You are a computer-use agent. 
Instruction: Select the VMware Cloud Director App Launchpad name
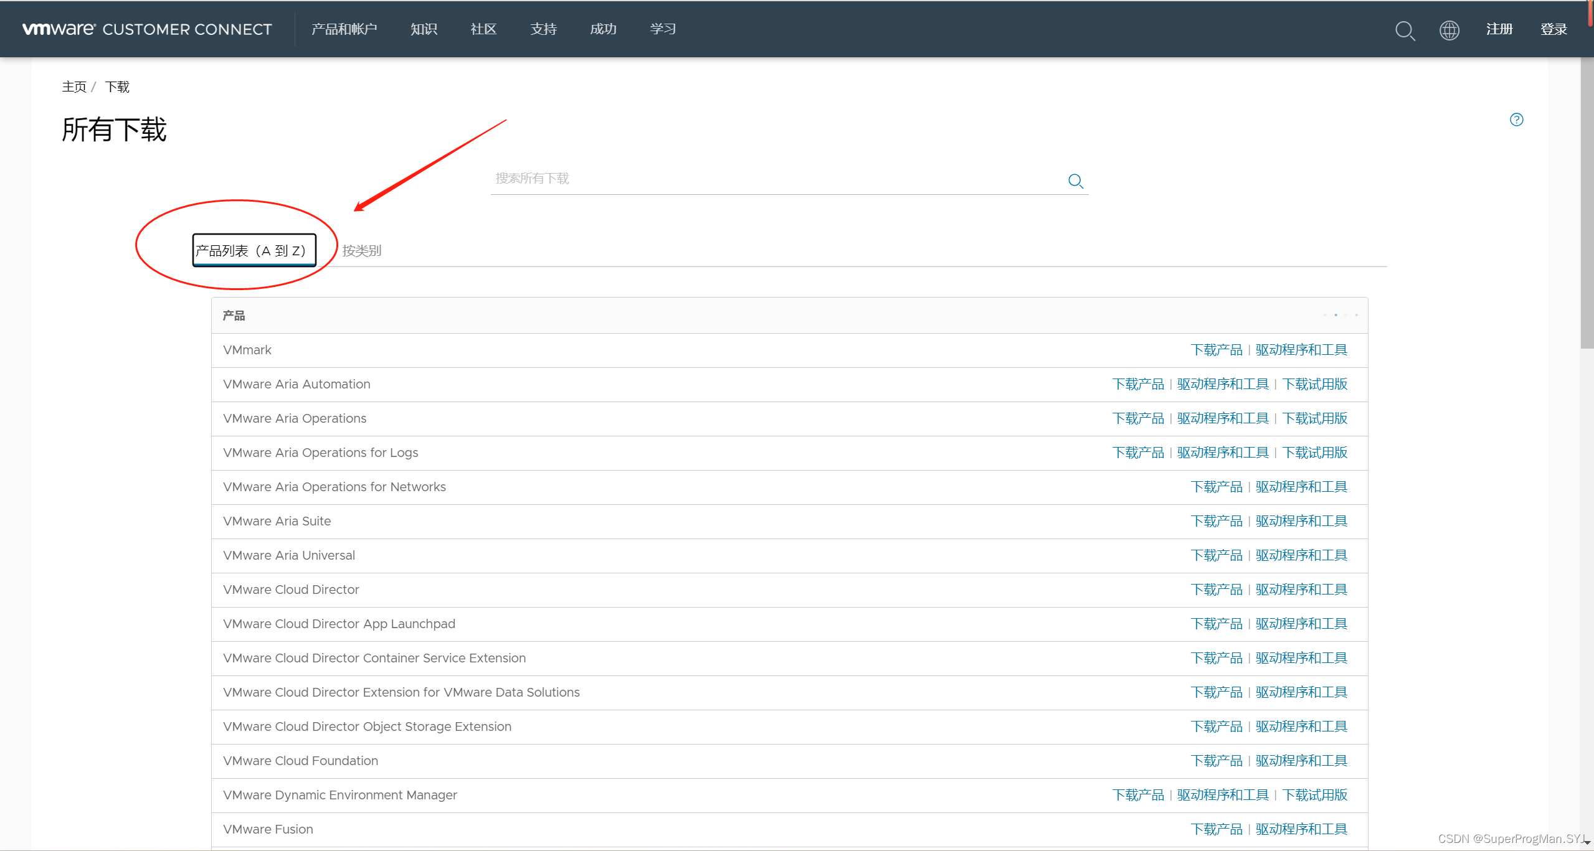tap(339, 624)
